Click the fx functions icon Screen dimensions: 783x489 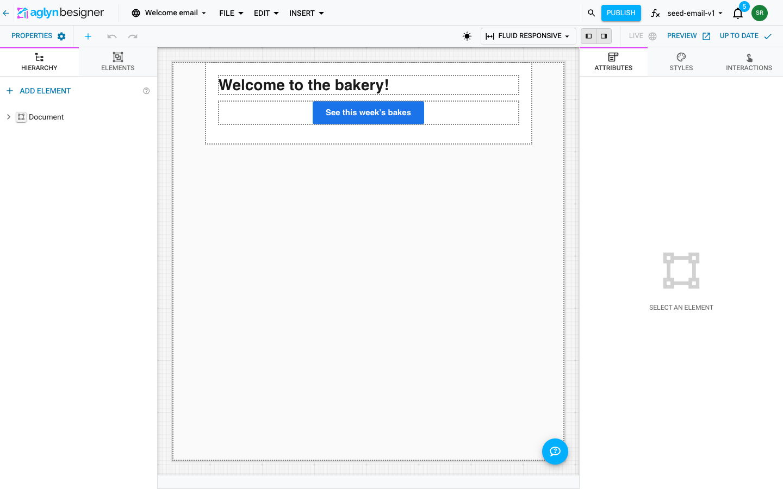656,13
